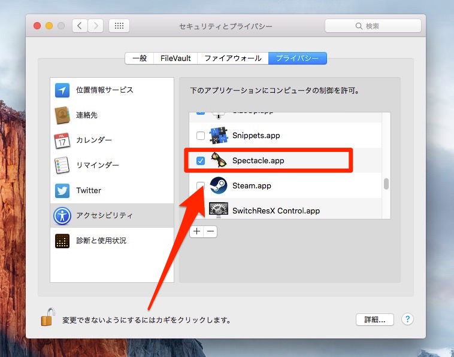The image size is (454, 357).
Task: Click the Steam.app logo icon
Action: pyautogui.click(x=219, y=185)
